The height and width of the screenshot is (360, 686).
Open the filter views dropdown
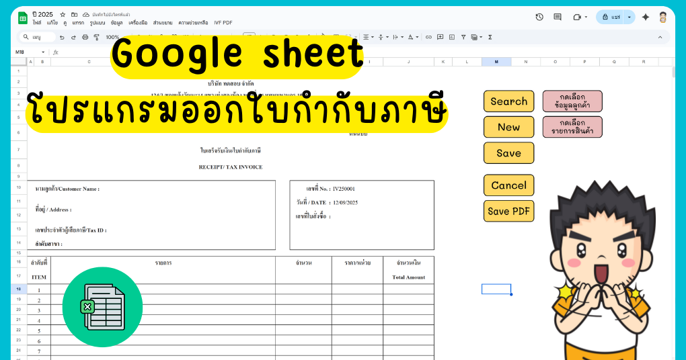tap(476, 37)
